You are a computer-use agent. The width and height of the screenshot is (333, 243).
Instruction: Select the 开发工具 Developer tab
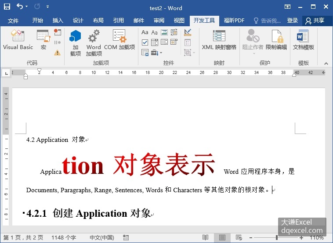(204, 21)
